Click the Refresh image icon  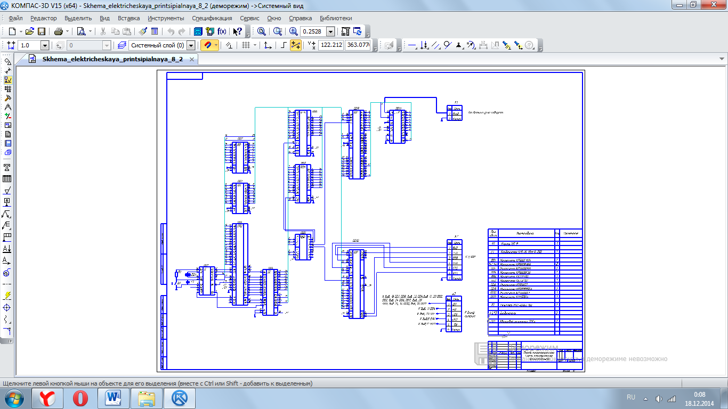pos(358,31)
